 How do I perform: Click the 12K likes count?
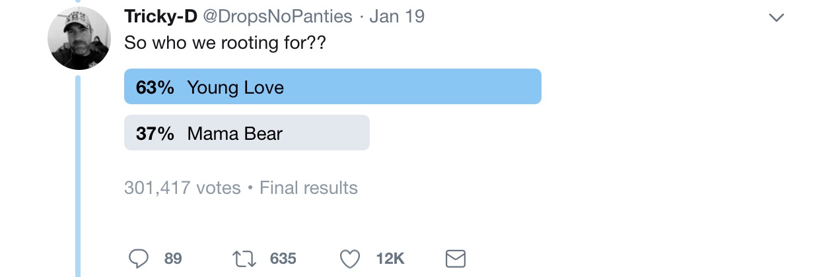coord(390,259)
